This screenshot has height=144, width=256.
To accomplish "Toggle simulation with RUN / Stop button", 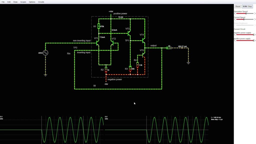I will pos(247,6).
